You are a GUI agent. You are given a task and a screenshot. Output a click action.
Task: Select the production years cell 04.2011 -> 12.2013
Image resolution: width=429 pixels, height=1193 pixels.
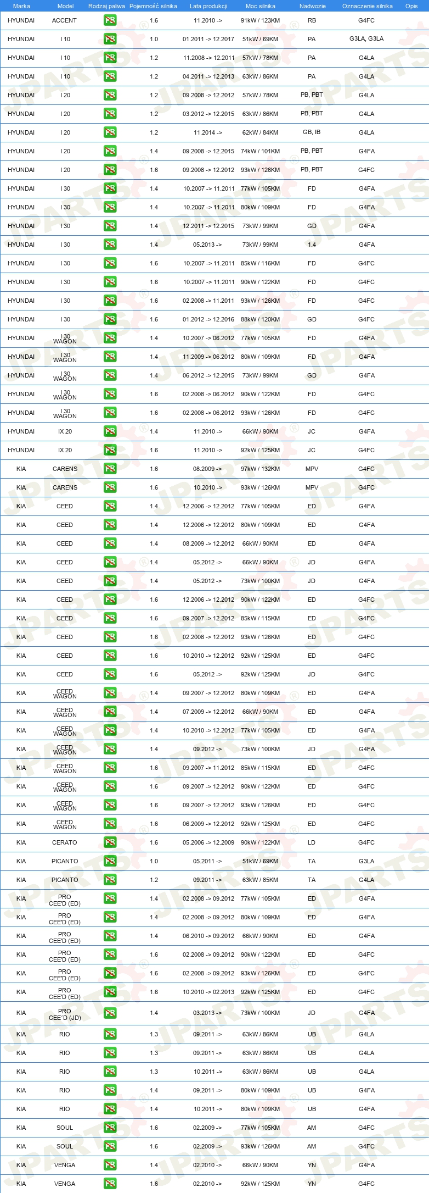208,76
